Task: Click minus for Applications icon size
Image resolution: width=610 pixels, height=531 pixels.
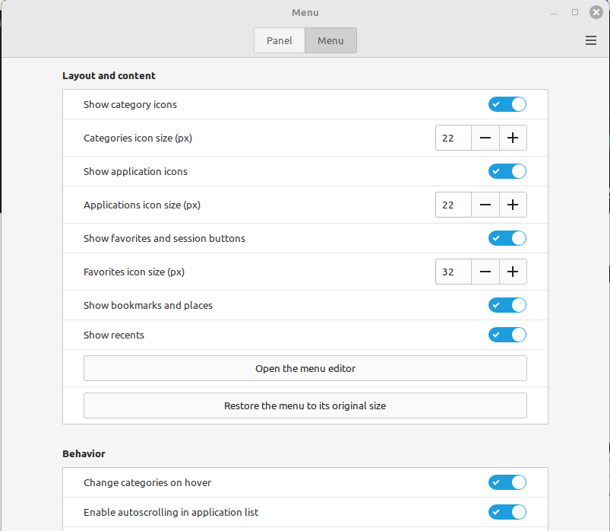Action: [x=485, y=205]
